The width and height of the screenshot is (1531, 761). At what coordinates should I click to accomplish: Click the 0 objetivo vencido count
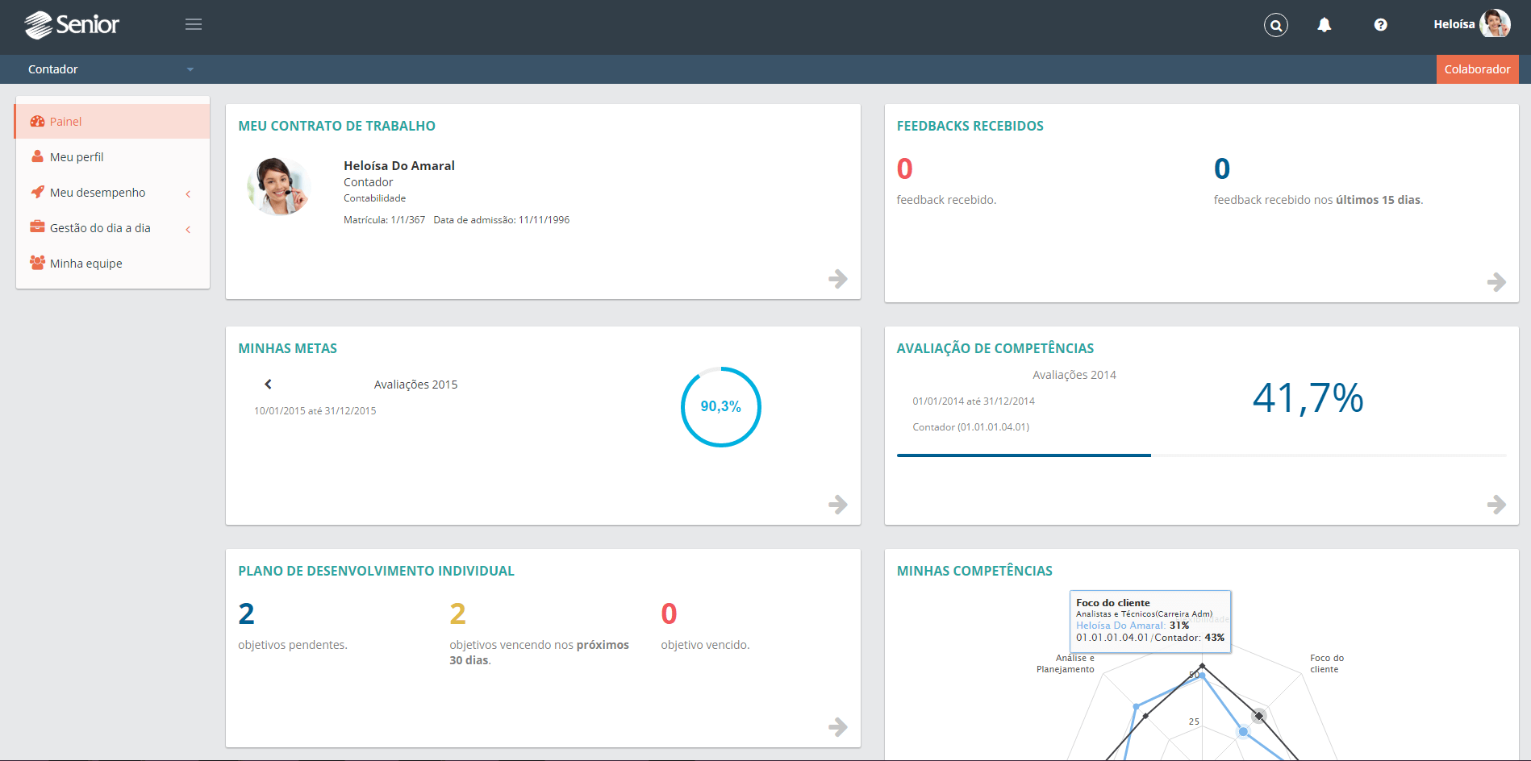click(669, 614)
